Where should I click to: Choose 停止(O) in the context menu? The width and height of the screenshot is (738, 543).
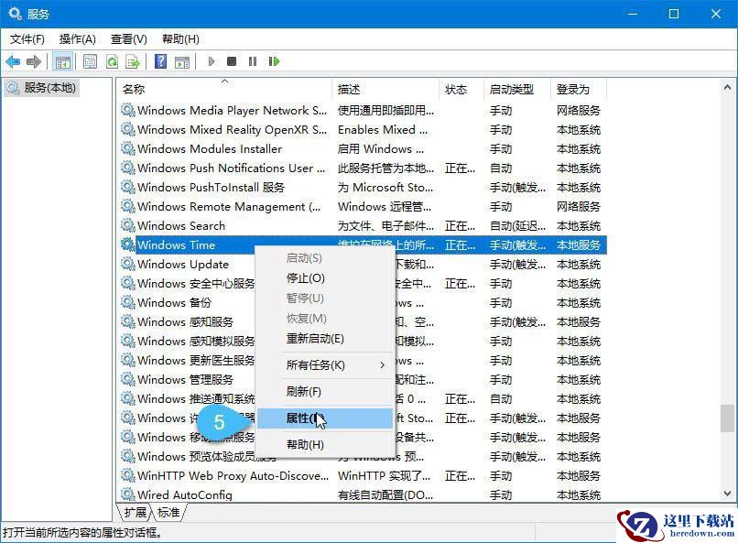pyautogui.click(x=325, y=278)
